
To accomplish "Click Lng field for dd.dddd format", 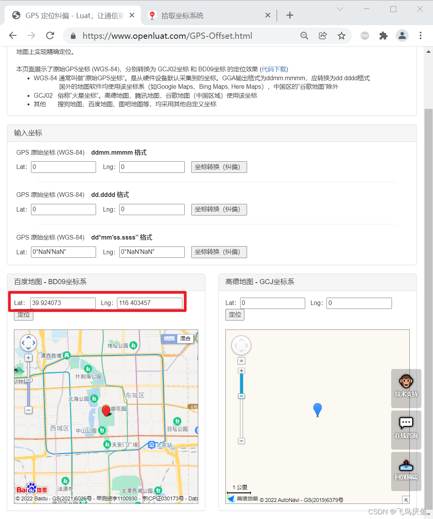I will [152, 209].
